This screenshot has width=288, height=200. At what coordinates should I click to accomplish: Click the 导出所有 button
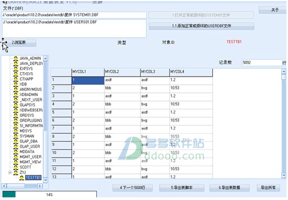[x=268, y=187]
